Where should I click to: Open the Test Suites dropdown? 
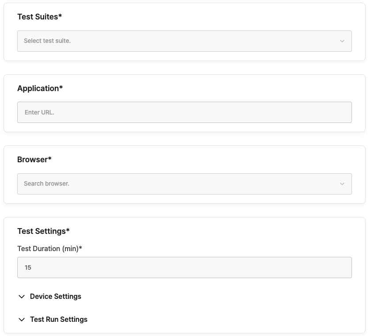[x=184, y=41]
